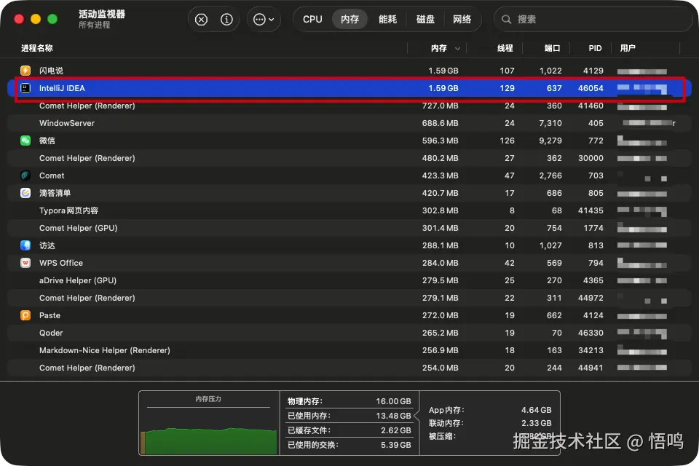Image resolution: width=699 pixels, height=466 pixels.
Task: Switch to the 能耗 tab
Action: point(387,20)
